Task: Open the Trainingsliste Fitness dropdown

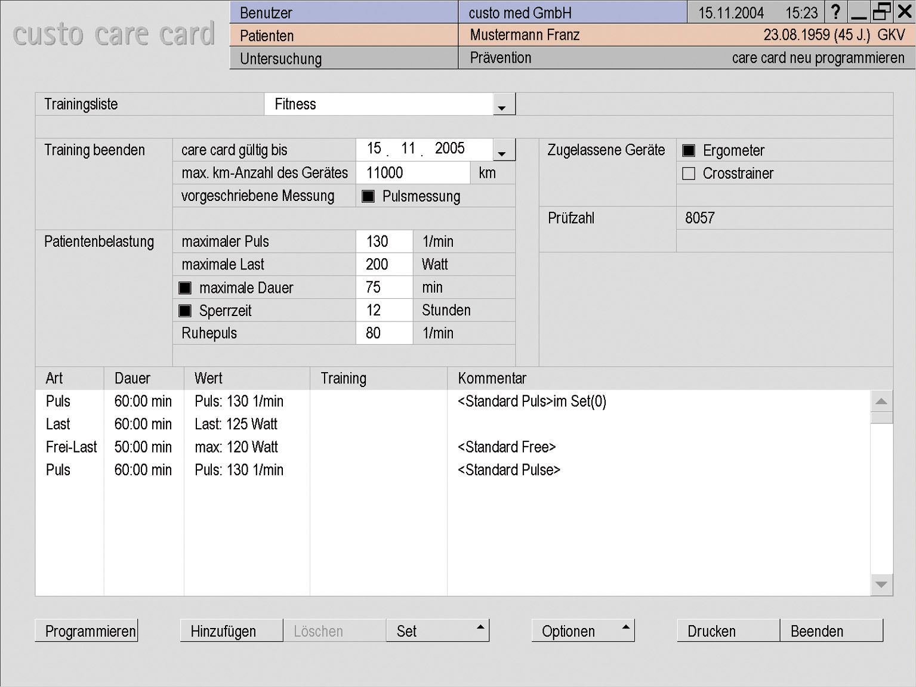Action: coord(502,105)
